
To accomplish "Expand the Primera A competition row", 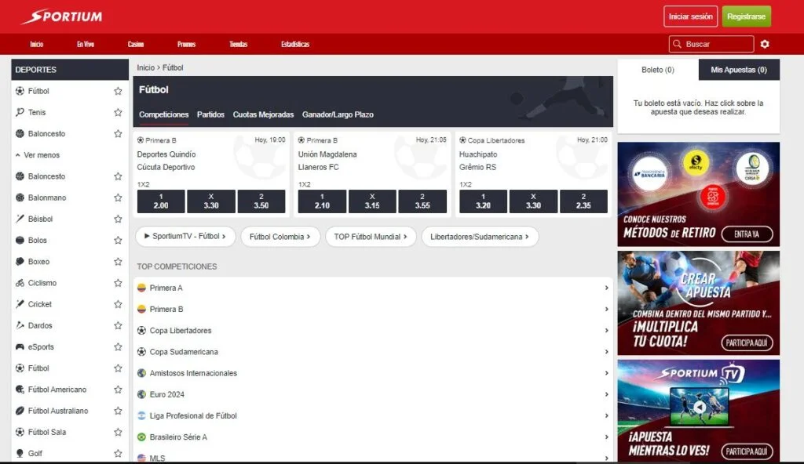I will pyautogui.click(x=607, y=288).
